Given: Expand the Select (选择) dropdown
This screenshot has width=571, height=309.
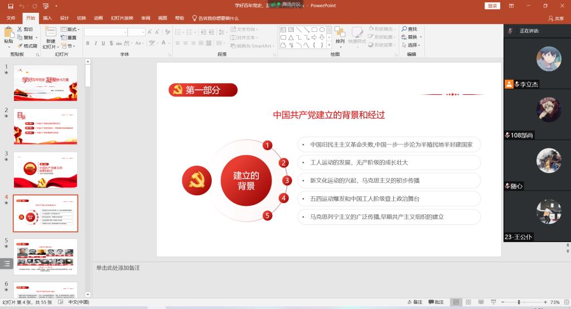Looking at the screenshot, I should [413, 45].
